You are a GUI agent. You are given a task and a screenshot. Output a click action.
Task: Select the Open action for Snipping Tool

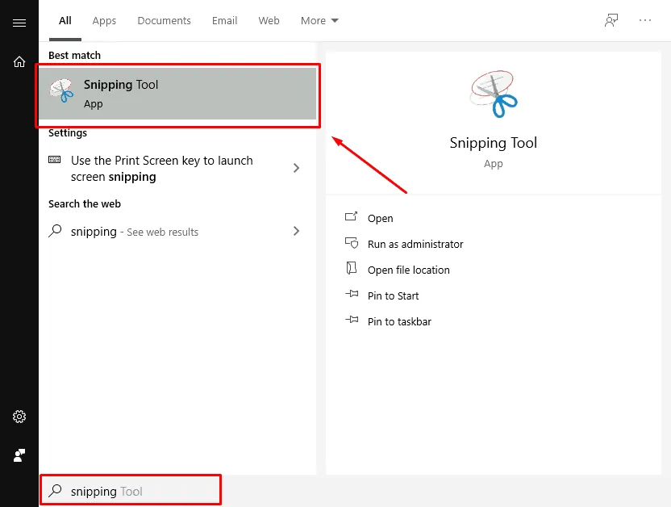(380, 219)
